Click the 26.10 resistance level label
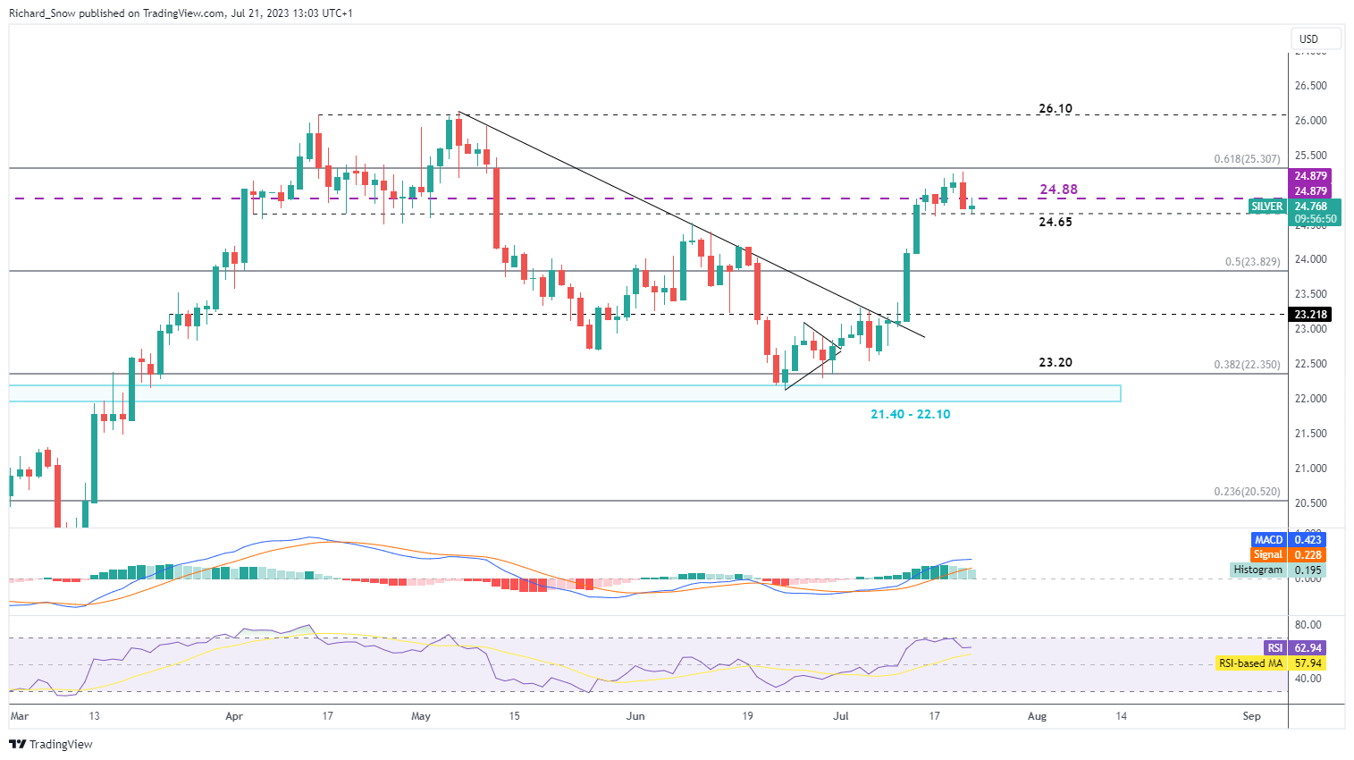The height and width of the screenshot is (760, 1354). click(1055, 108)
